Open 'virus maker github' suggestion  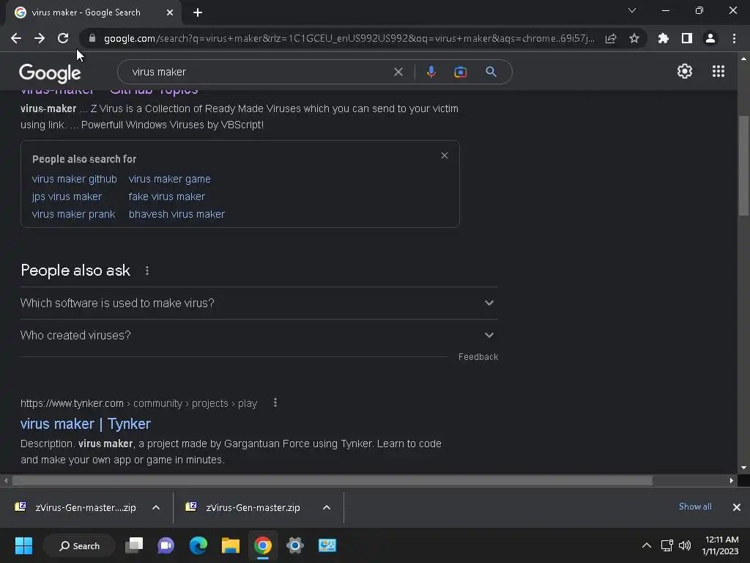74,179
